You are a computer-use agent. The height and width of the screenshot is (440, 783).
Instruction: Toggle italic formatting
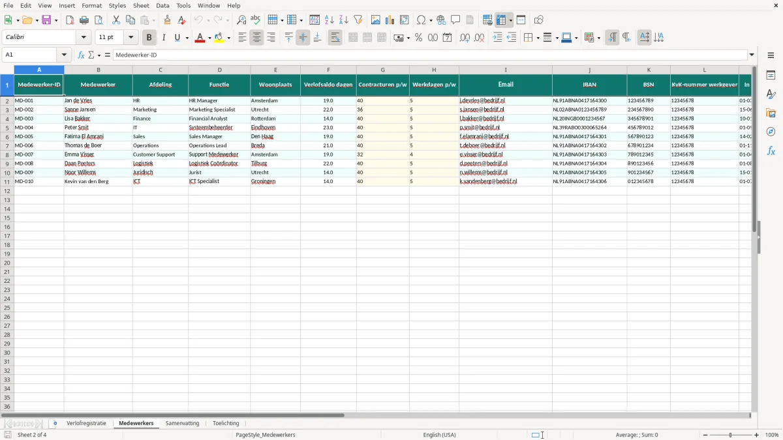click(x=163, y=38)
